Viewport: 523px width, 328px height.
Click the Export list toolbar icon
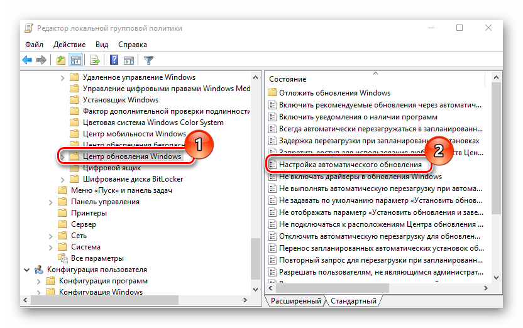(95, 60)
